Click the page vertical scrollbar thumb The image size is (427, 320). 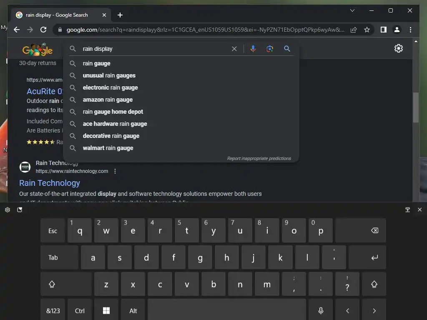click(x=416, y=107)
